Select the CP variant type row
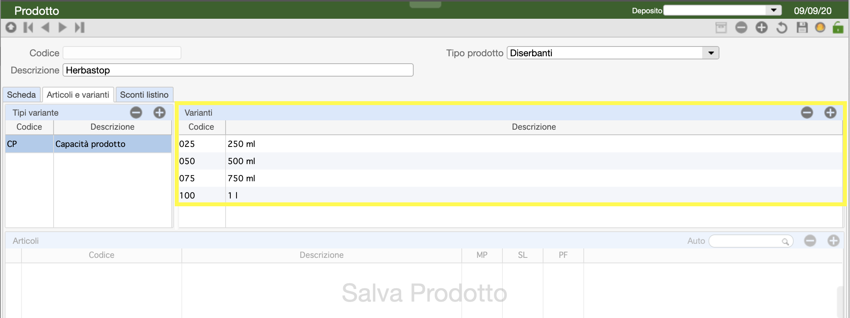The width and height of the screenshot is (850, 318). pyautogui.click(x=88, y=144)
